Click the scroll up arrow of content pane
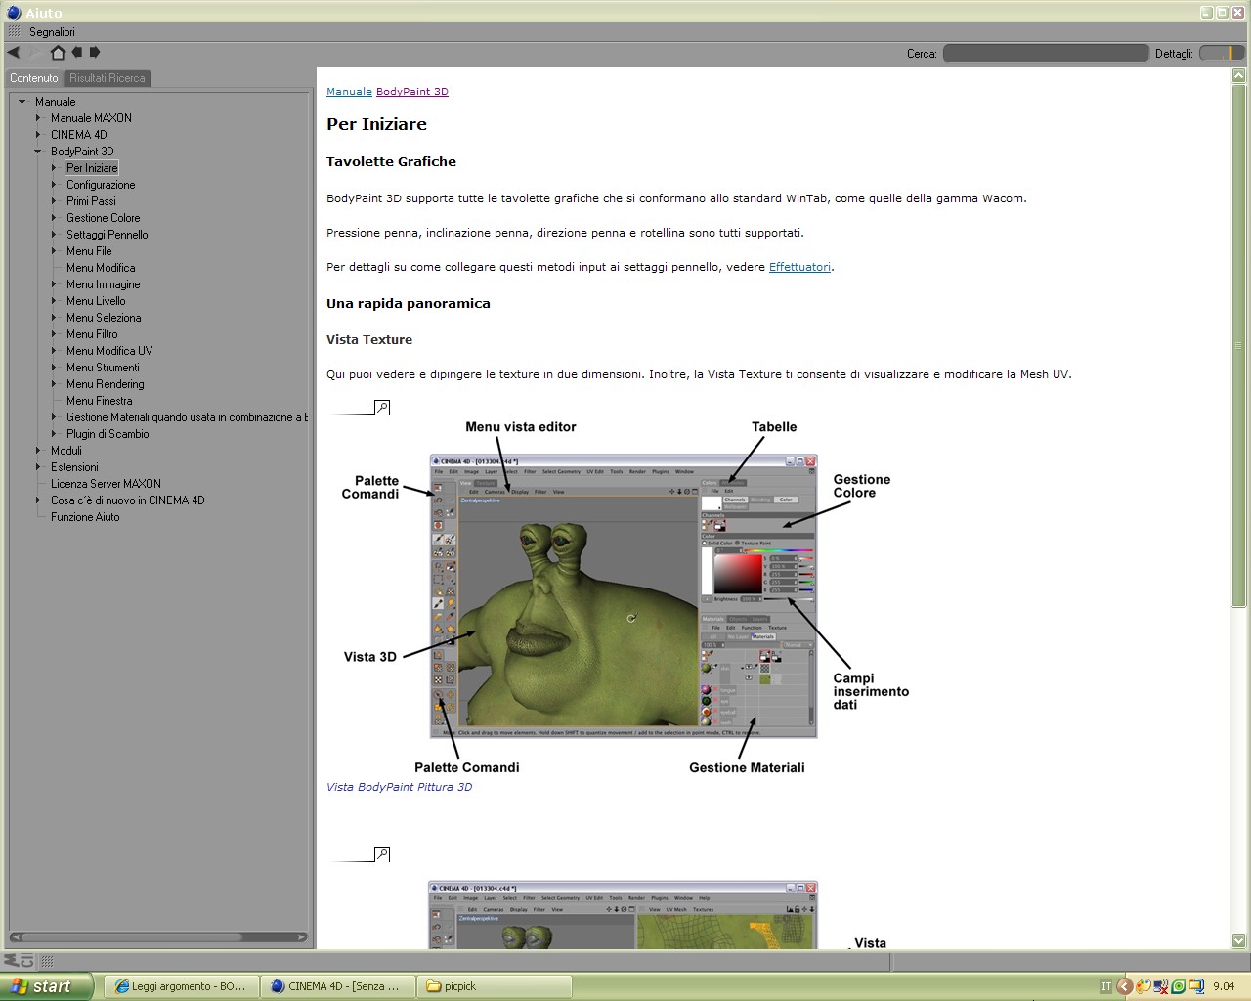 (x=1238, y=75)
